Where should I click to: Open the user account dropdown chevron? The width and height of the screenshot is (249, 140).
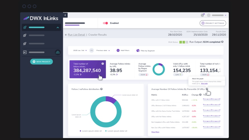(x=225, y=15)
